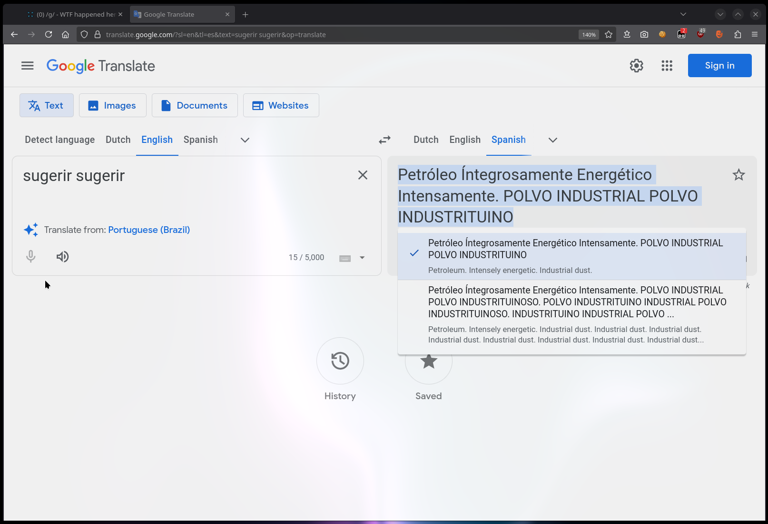Go forward in browser history
Viewport: 768px width, 524px height.
coord(31,34)
